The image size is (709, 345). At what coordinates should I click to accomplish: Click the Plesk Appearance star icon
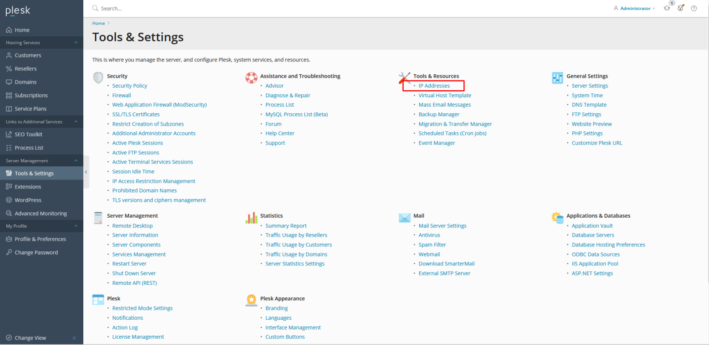pos(251,300)
